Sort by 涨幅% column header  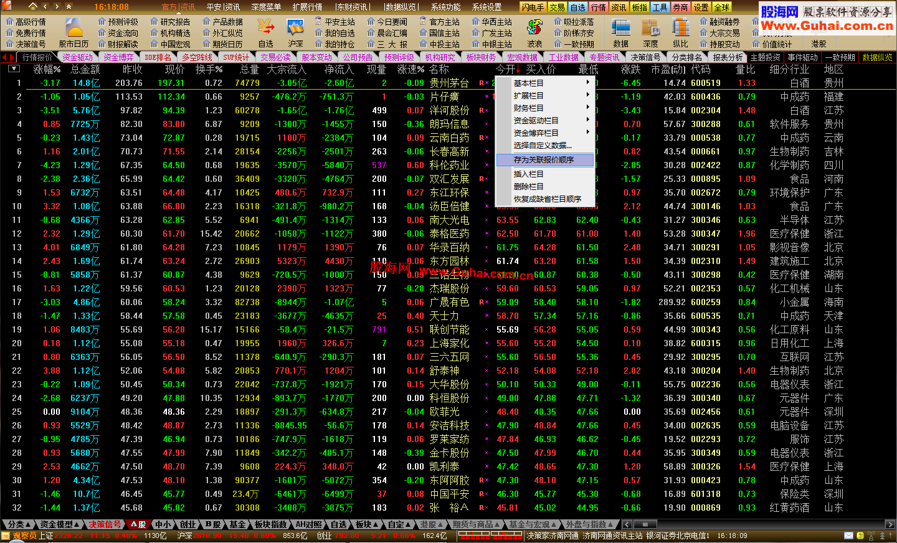pos(47,69)
